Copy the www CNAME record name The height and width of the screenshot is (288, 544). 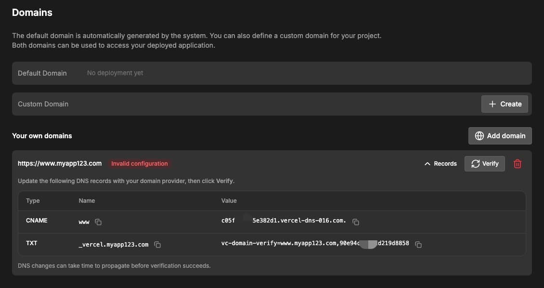click(98, 222)
